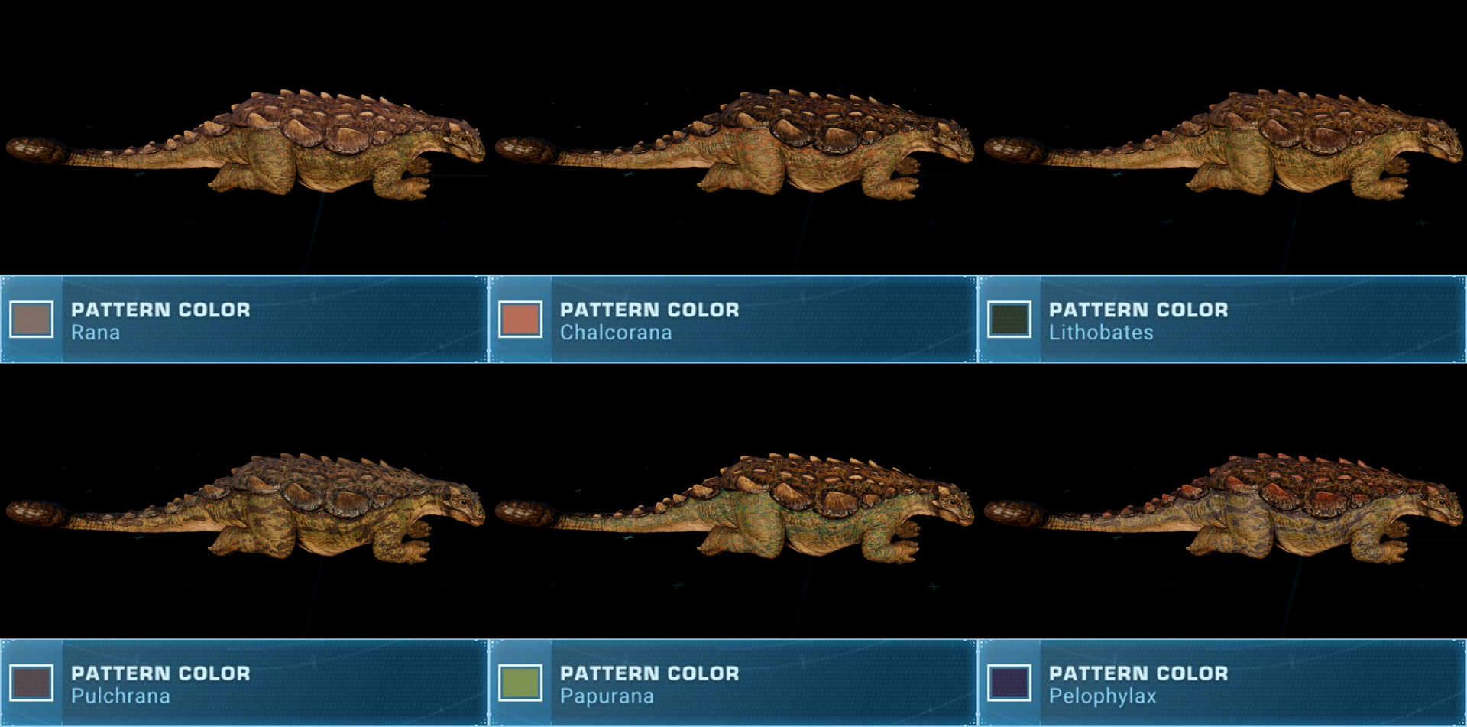Select the Pulchrana dinosaur preview image
Viewport: 1467px width, 727px height.
[x=245, y=508]
